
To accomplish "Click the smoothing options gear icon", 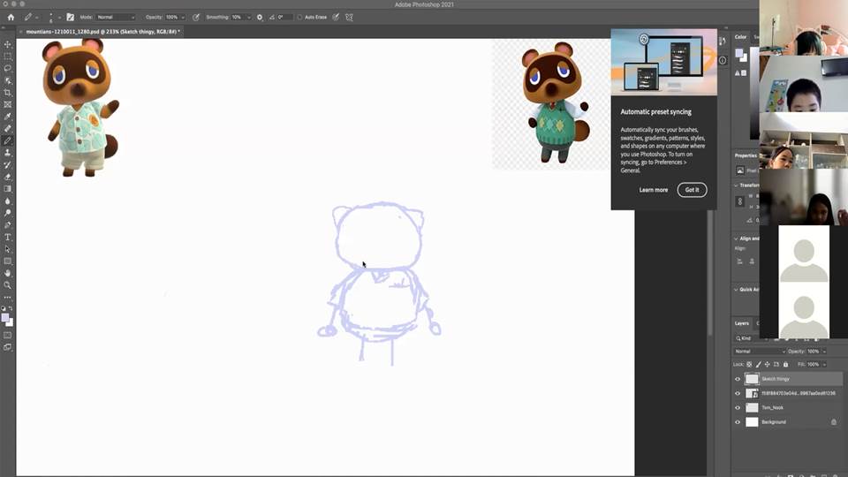I will 260,18.
